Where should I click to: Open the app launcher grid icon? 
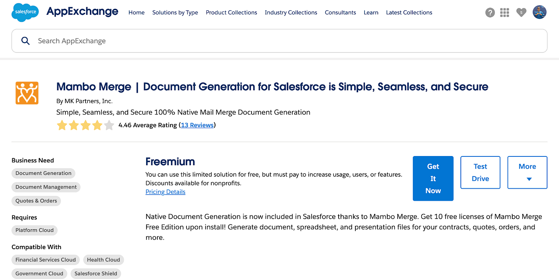pyautogui.click(x=505, y=13)
